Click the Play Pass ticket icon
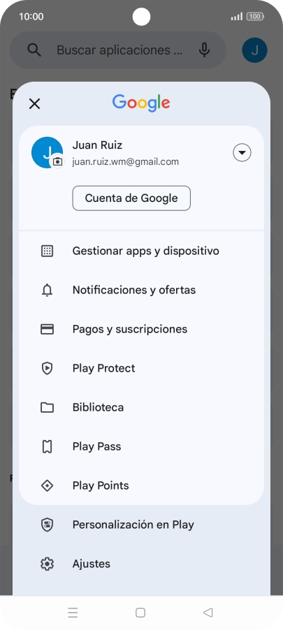 coord(47,447)
